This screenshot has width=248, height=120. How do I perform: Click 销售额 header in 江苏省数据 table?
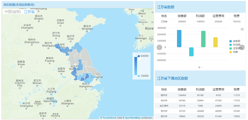182,16
